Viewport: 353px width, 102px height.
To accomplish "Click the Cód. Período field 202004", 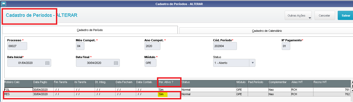I will 225,46.
